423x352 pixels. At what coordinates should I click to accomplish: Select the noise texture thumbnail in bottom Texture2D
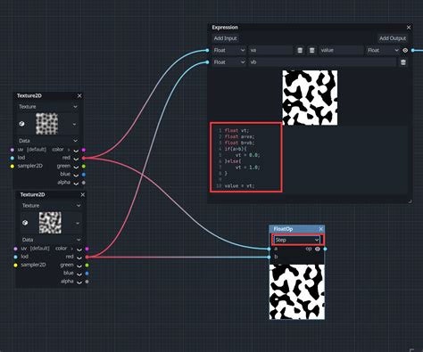(x=50, y=223)
